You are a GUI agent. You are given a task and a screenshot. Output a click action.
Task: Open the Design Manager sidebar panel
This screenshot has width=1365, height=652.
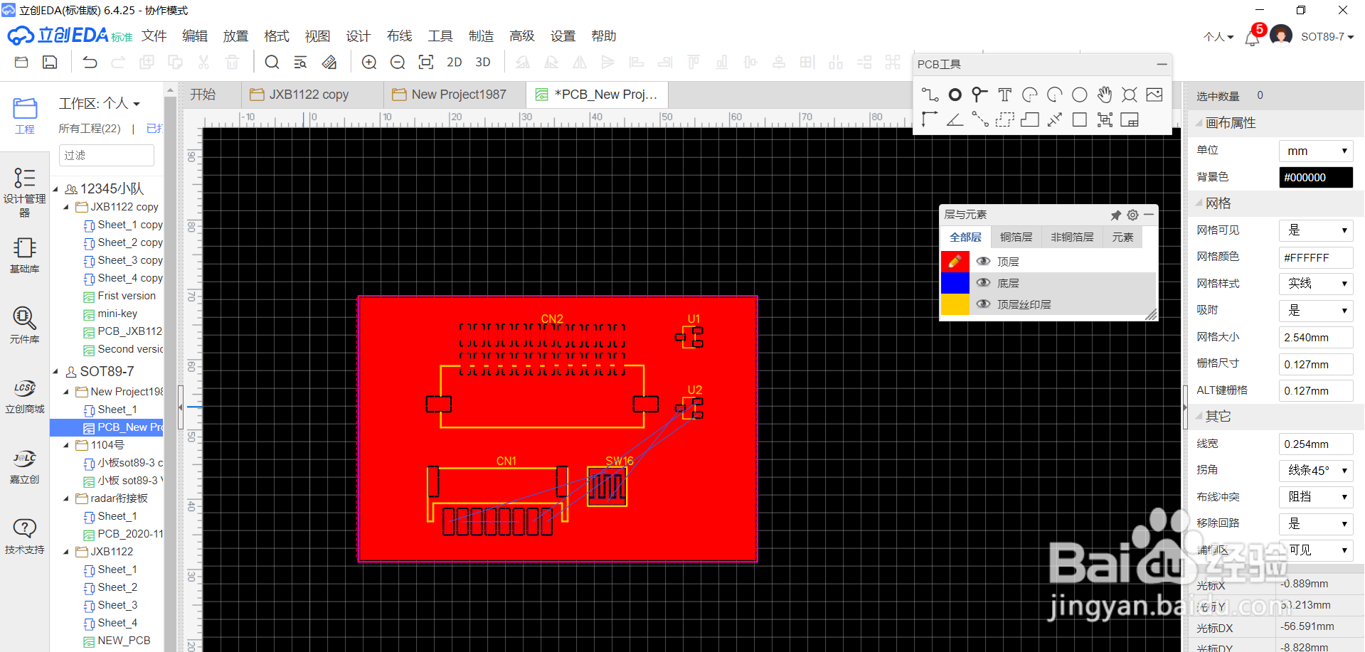(24, 192)
